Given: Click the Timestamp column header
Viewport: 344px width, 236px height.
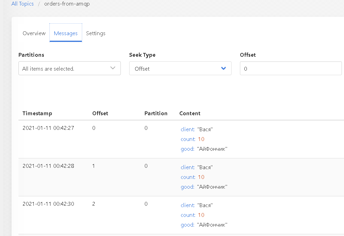Looking at the screenshot, I should 37,113.
